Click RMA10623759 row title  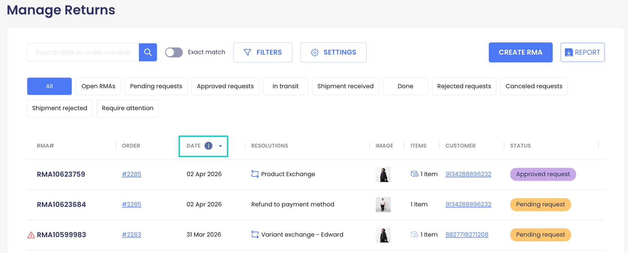pyautogui.click(x=61, y=174)
